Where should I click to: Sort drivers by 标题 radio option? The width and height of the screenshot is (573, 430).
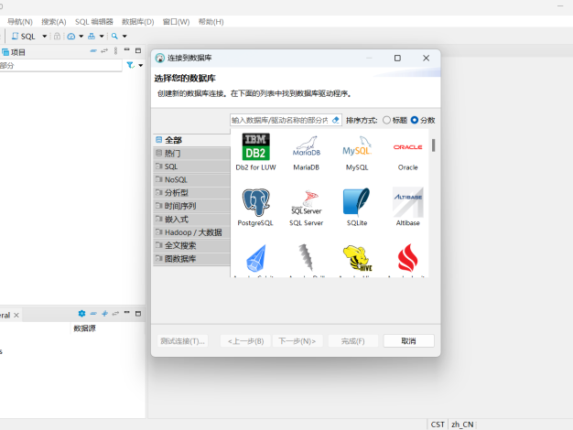[395, 120]
